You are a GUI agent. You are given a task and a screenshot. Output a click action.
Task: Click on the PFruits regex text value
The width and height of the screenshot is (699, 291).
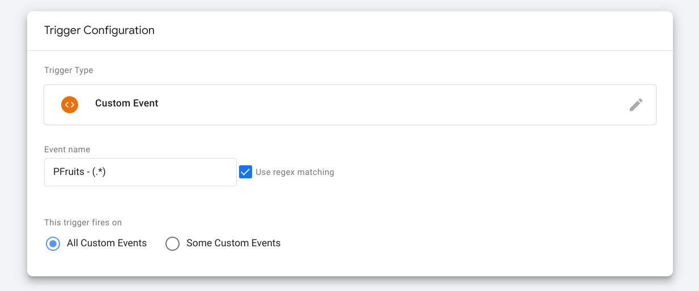coord(79,172)
